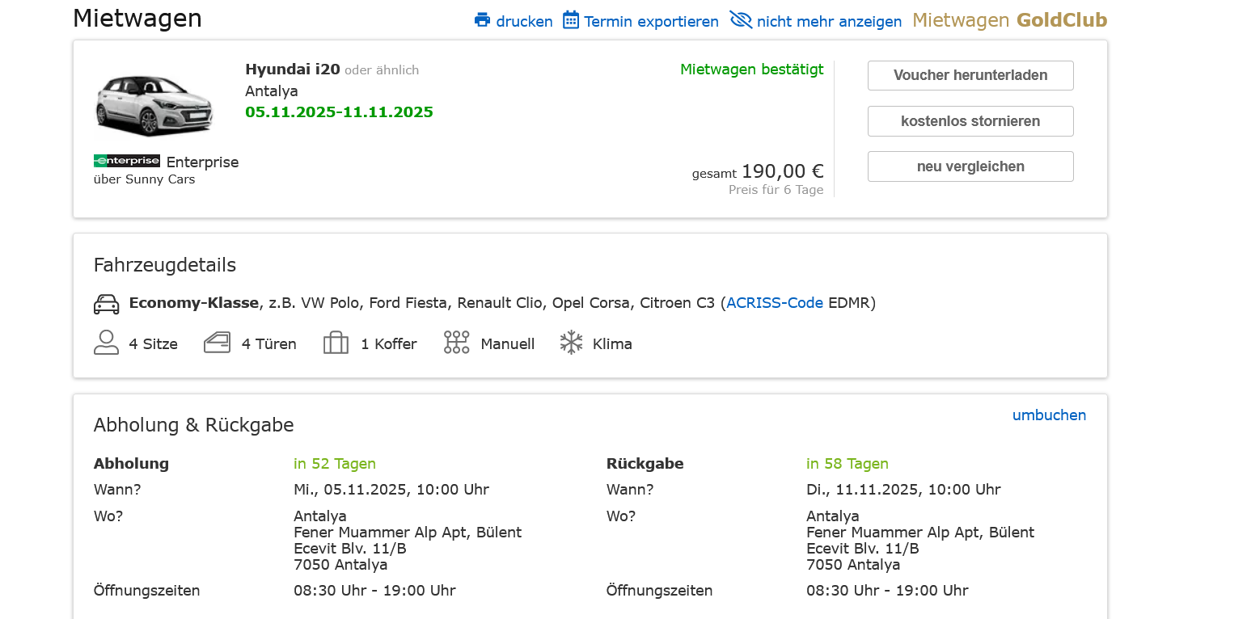Viewport: 1247px width, 619px height.
Task: Click the printer icon
Action: (x=483, y=20)
